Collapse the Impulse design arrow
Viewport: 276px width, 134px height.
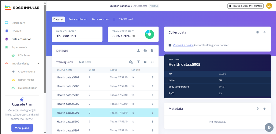click(x=38, y=63)
